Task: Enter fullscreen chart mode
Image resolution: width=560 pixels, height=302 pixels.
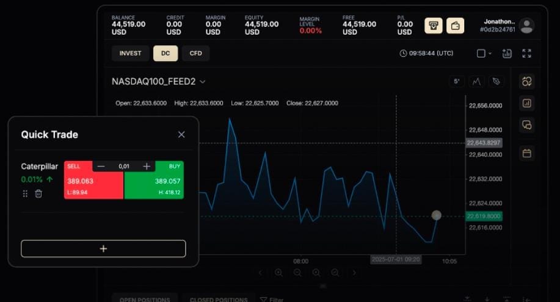Action: coord(526,54)
